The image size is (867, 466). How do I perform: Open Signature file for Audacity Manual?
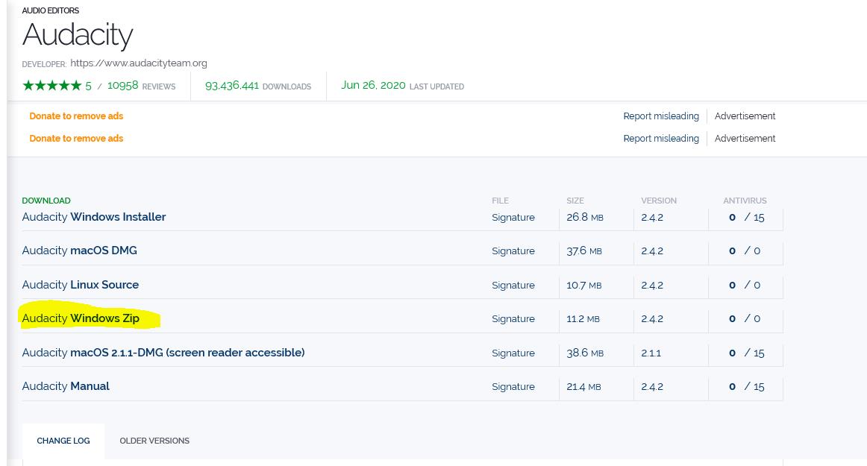[513, 387]
